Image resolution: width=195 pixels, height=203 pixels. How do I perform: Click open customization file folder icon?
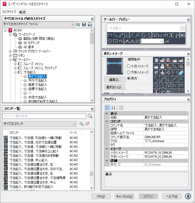coord(78,25)
